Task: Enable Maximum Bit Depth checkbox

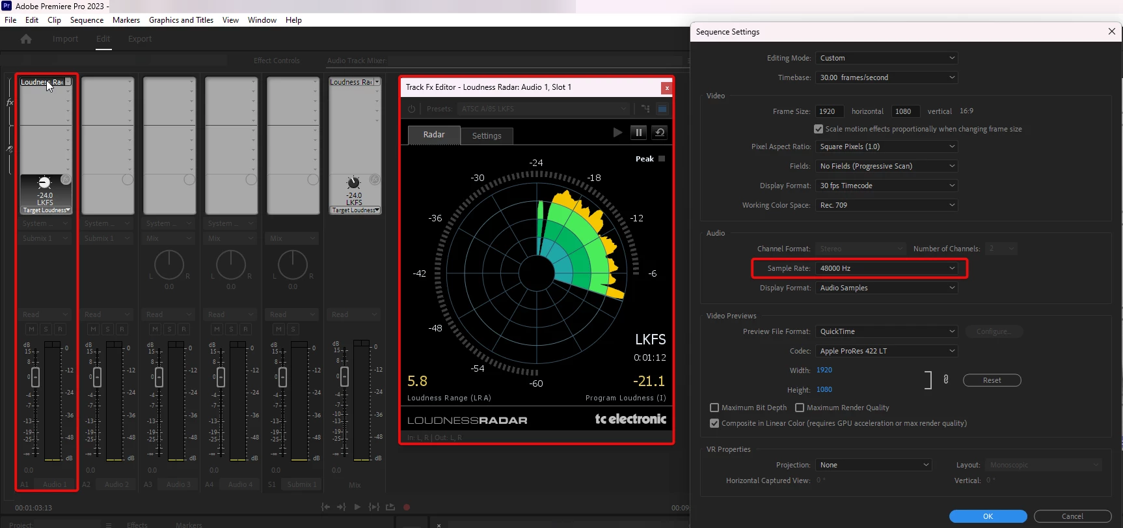Action: (x=714, y=408)
